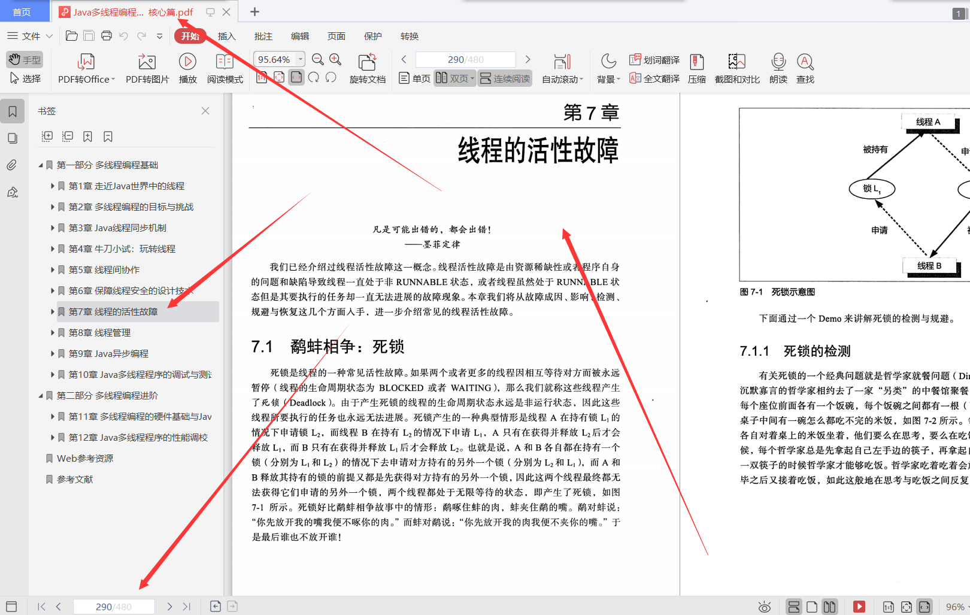The width and height of the screenshot is (970, 615).
Task: Open the Compress tool (压缩)
Action: point(697,69)
